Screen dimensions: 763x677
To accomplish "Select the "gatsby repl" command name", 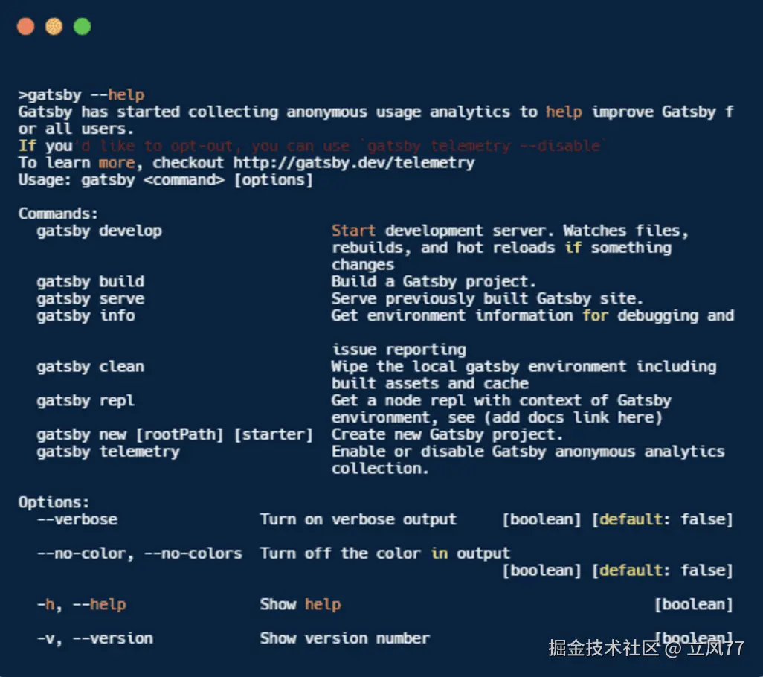I will (x=86, y=401).
